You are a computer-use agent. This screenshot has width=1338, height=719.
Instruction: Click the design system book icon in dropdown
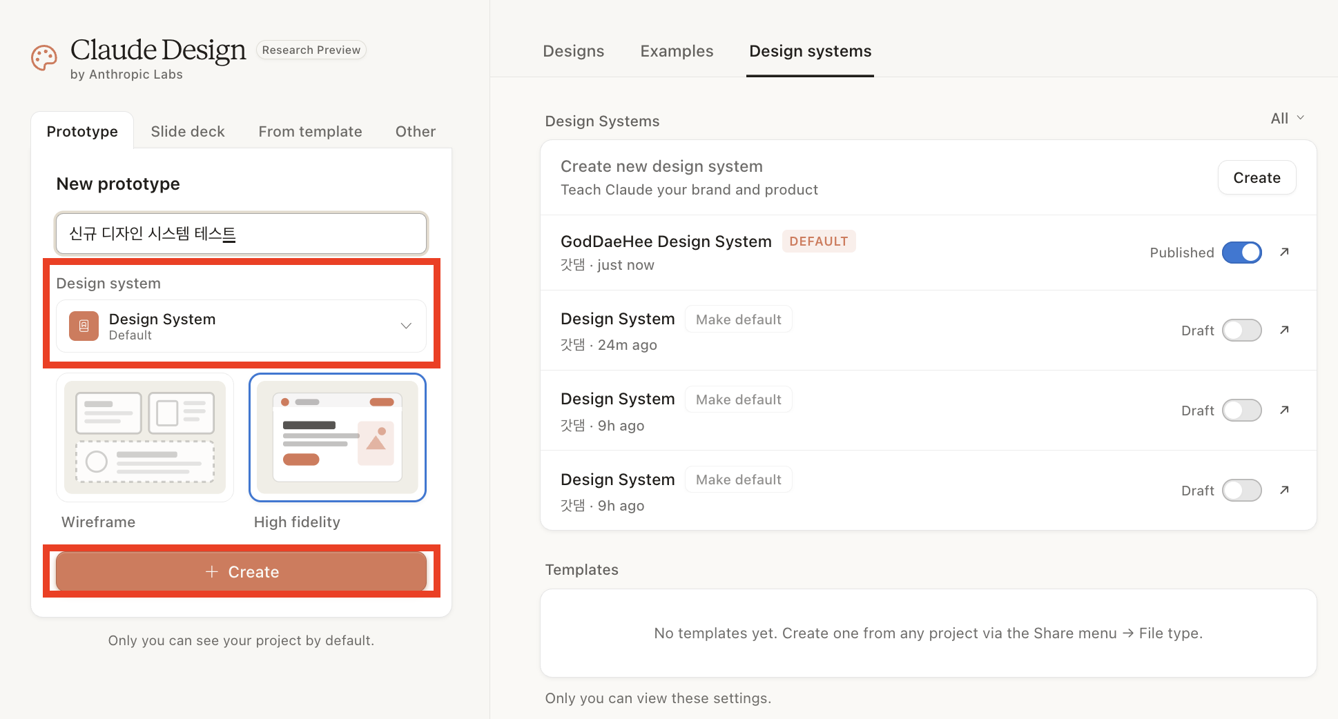(84, 326)
